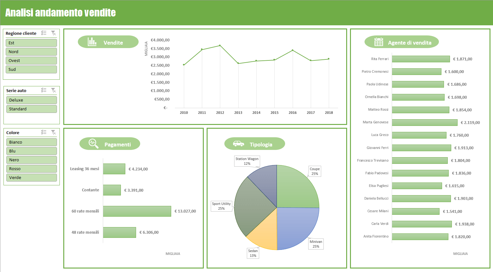Filter by Rosso color

(x=31, y=169)
